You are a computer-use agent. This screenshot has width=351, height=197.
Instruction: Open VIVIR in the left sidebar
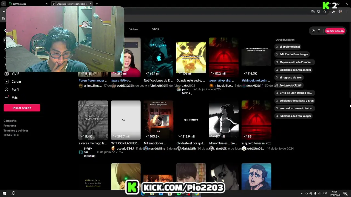point(15,74)
